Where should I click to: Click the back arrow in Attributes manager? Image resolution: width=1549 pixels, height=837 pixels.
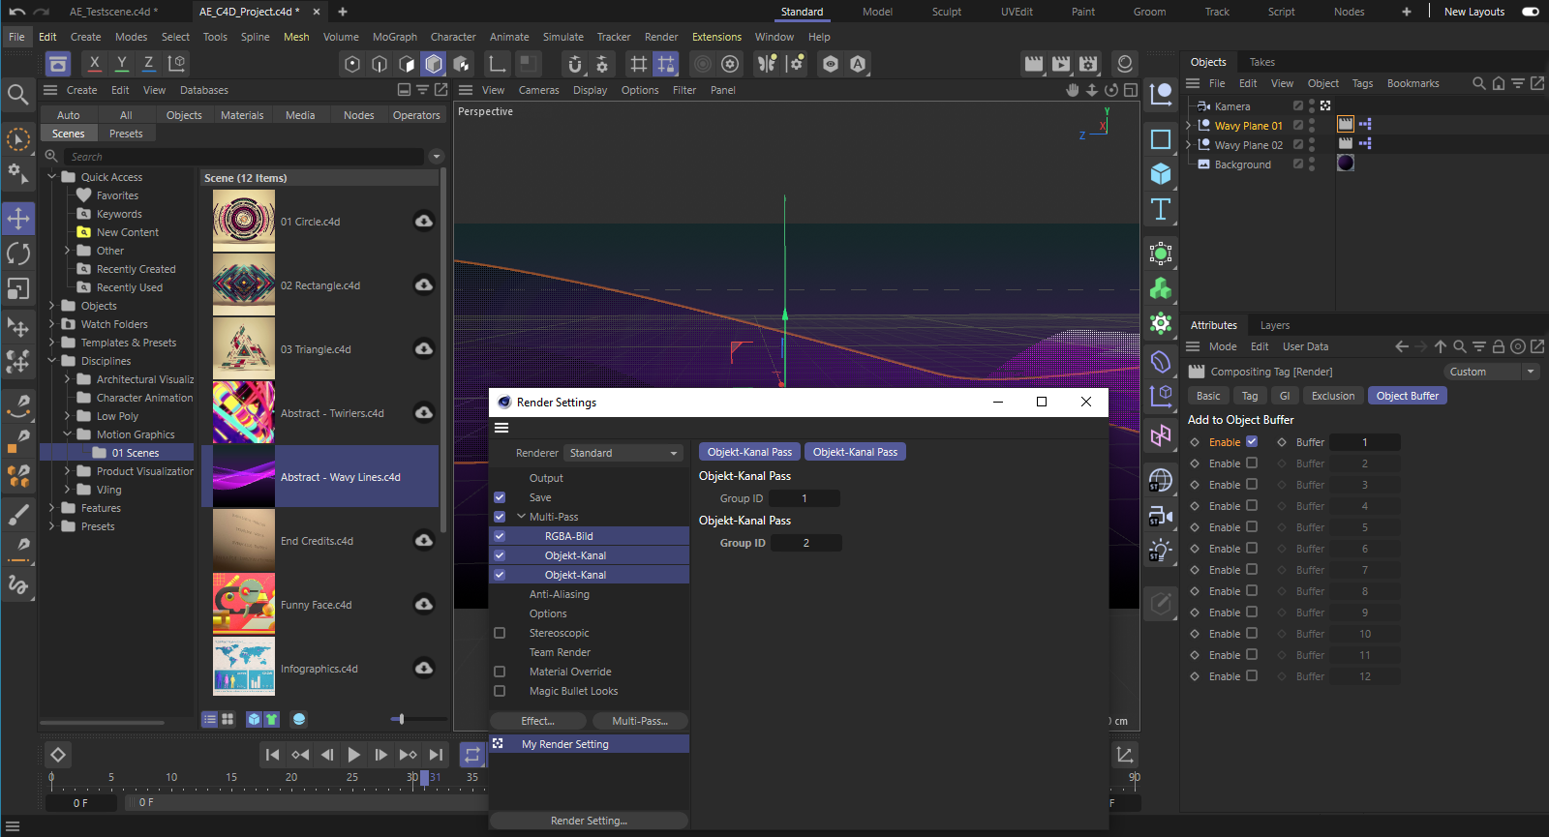coord(1401,346)
